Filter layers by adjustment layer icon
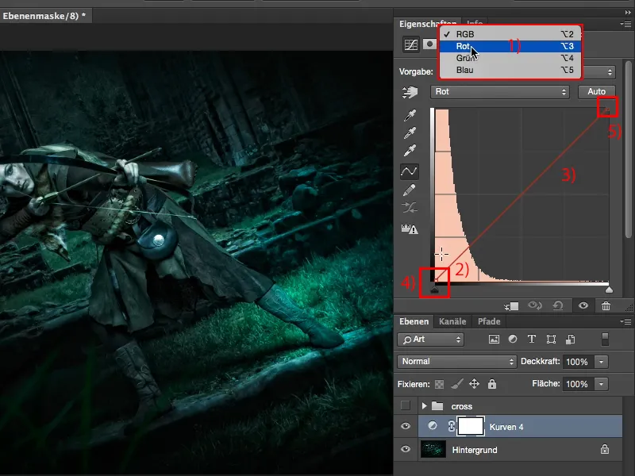The width and height of the screenshot is (635, 476). (513, 340)
